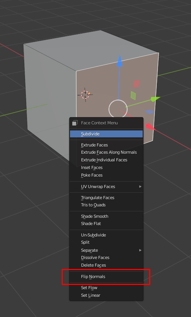Click Flip Normals

click(x=106, y=277)
